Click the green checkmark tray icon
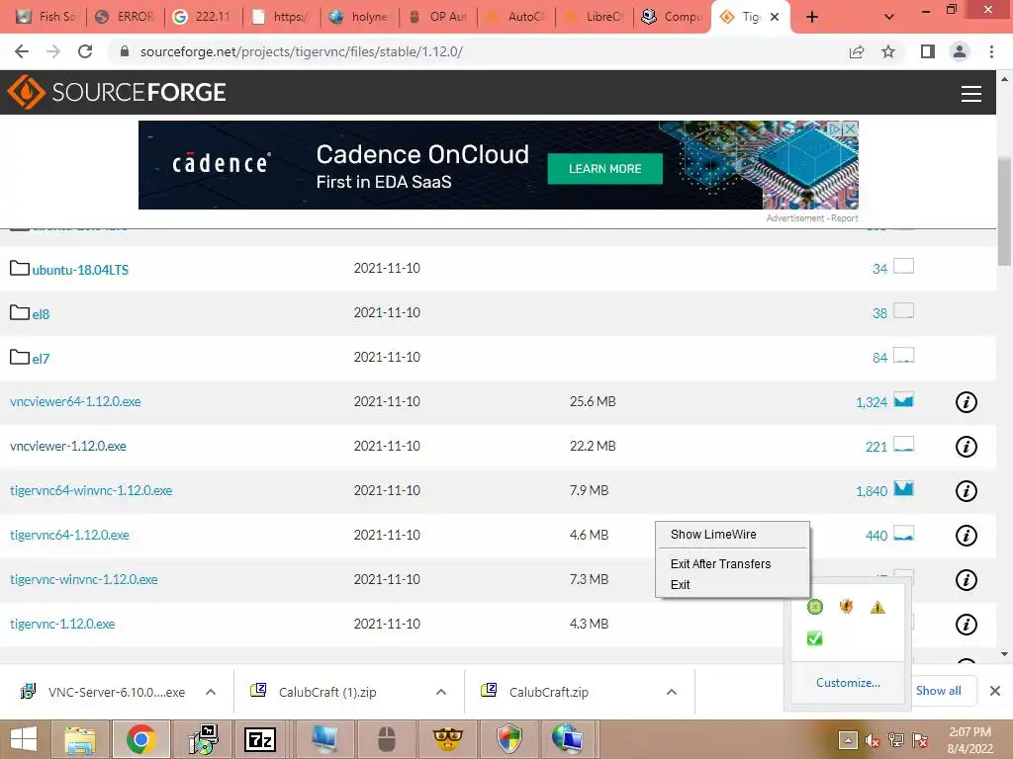Screen dimensions: 1013x759 [x=815, y=638]
